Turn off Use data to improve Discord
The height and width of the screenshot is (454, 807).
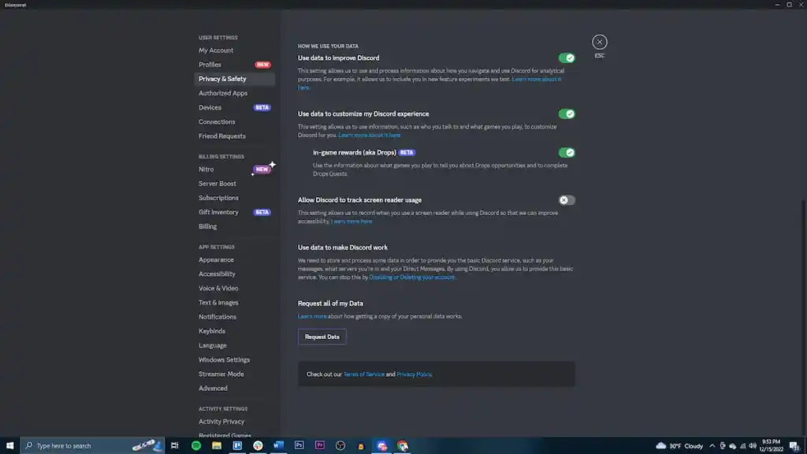tap(566, 58)
